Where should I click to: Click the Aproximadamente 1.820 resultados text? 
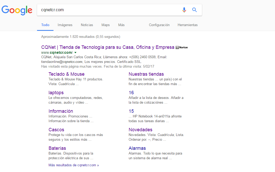81,37
